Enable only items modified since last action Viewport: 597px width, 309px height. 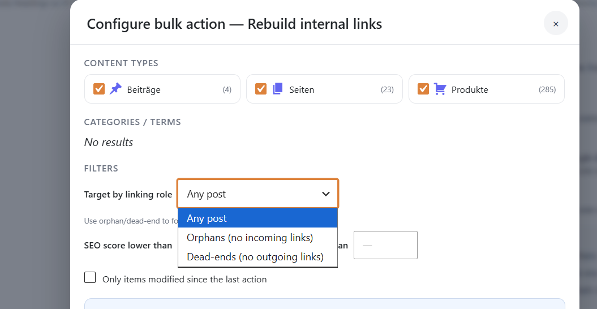pos(90,277)
